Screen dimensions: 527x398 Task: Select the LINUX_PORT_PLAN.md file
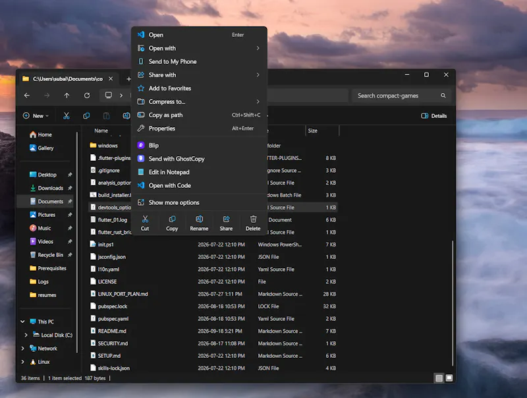coord(213,294)
